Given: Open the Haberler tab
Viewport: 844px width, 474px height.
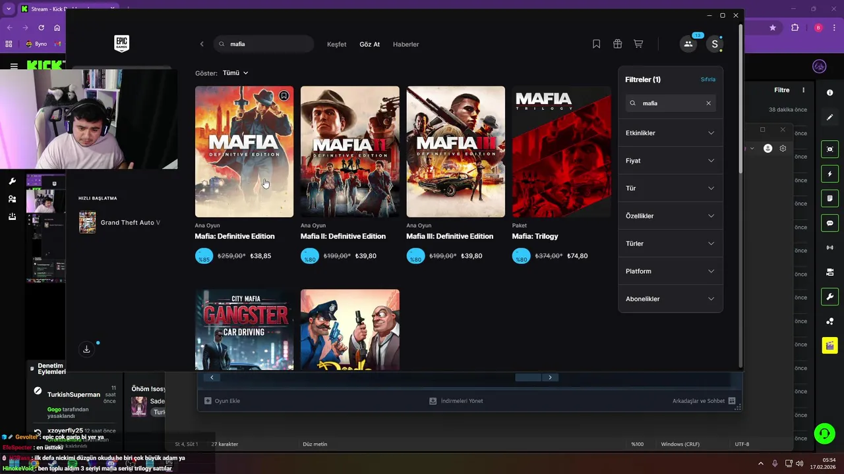Looking at the screenshot, I should pos(406,44).
